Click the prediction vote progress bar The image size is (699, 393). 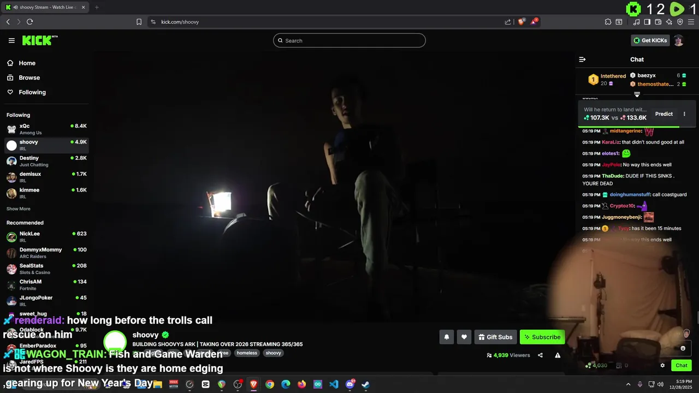coord(637,127)
